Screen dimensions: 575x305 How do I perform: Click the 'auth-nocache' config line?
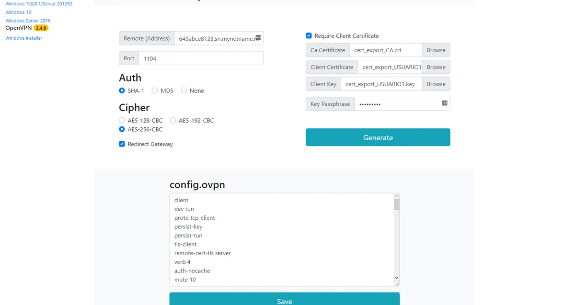(192, 271)
